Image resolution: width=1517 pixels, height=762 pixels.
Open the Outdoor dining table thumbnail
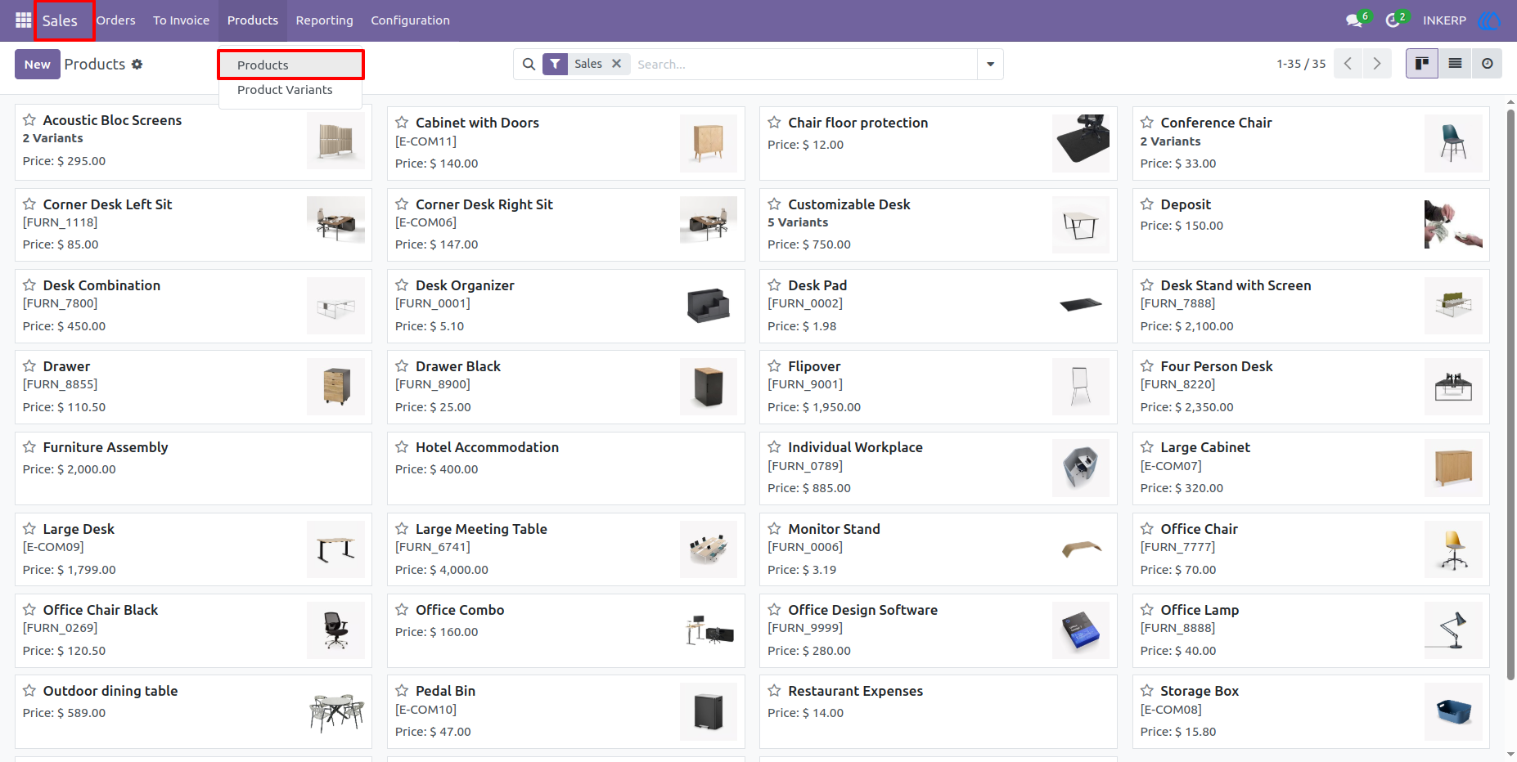(x=335, y=711)
